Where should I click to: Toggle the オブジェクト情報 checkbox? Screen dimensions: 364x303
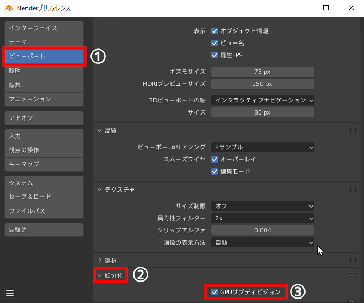point(215,31)
